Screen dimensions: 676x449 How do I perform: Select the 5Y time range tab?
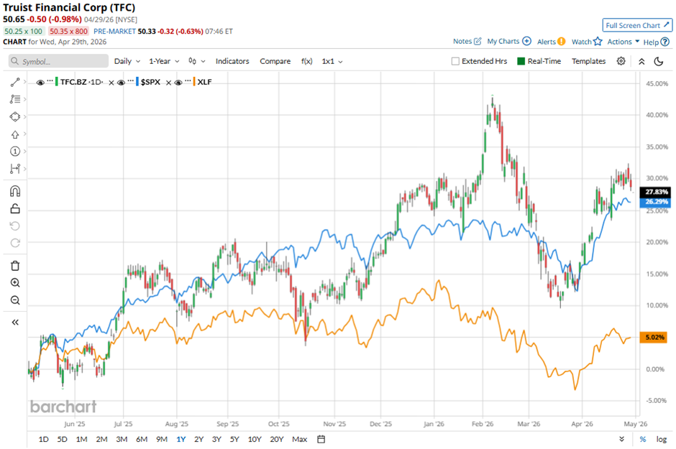pos(234,439)
